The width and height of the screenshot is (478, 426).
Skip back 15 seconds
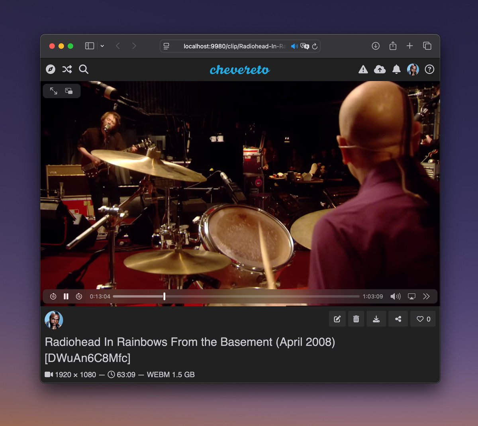[x=53, y=296]
